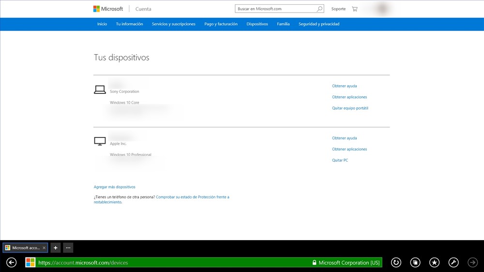Click the Windows 10 Core text
The image size is (484, 272).
pos(124,103)
